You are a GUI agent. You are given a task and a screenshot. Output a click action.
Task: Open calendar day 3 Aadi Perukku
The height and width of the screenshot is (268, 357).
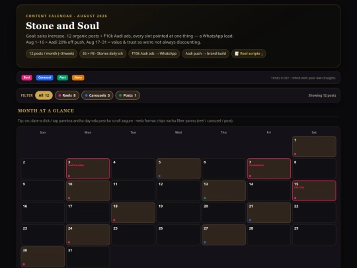[x=88, y=169]
